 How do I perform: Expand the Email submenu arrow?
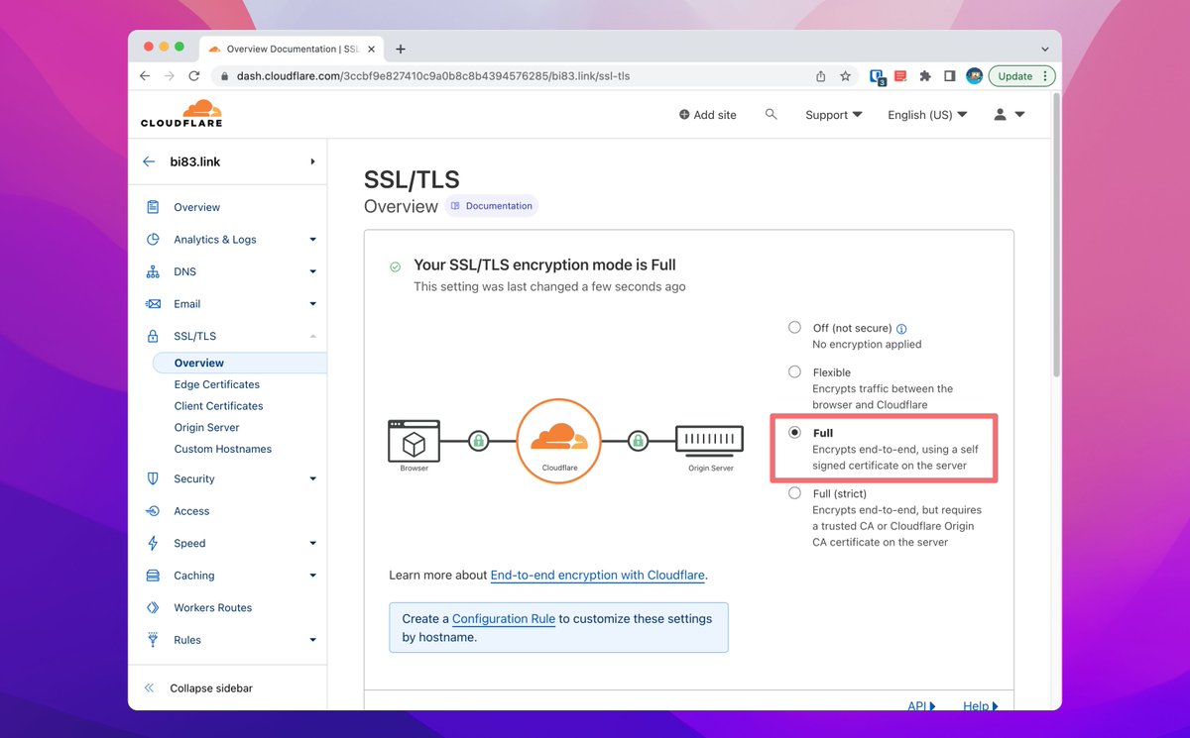(312, 304)
